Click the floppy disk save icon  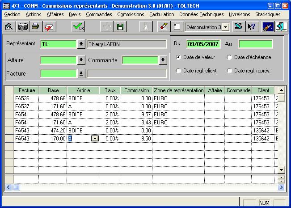pyautogui.click(x=120, y=27)
